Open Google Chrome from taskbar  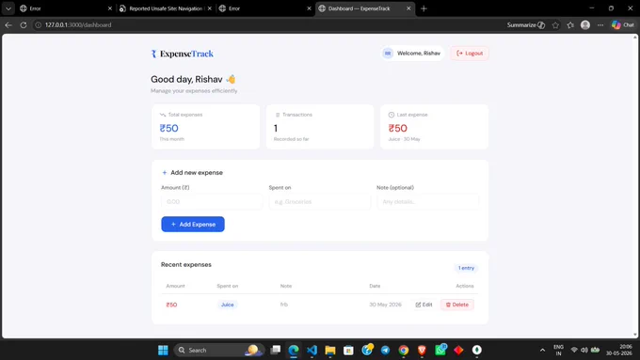404,351
